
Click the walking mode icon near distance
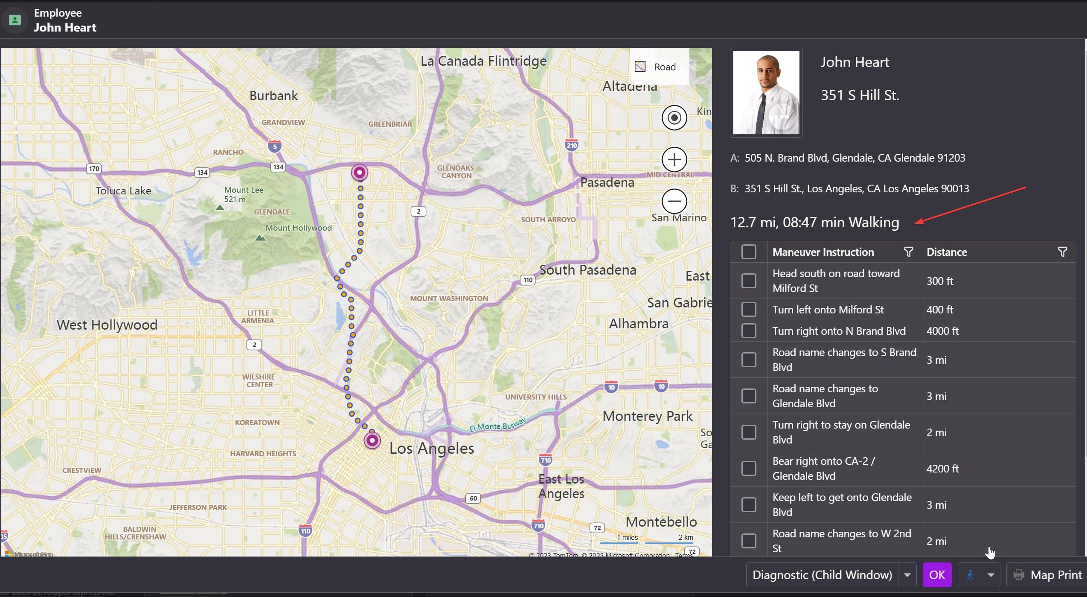970,574
